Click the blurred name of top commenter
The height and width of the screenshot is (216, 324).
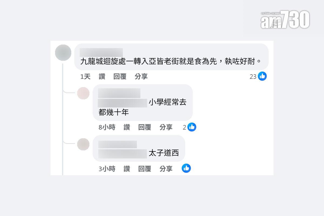[101, 52]
